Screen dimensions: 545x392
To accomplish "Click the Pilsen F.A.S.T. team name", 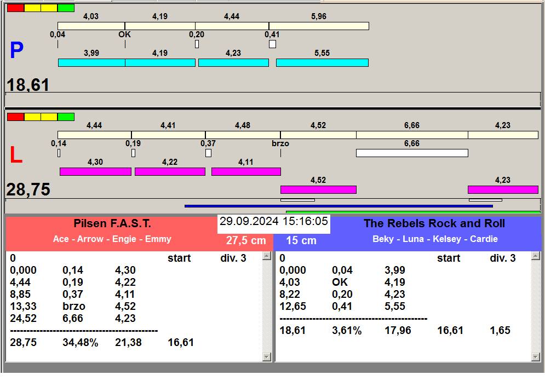I will click(x=112, y=223).
